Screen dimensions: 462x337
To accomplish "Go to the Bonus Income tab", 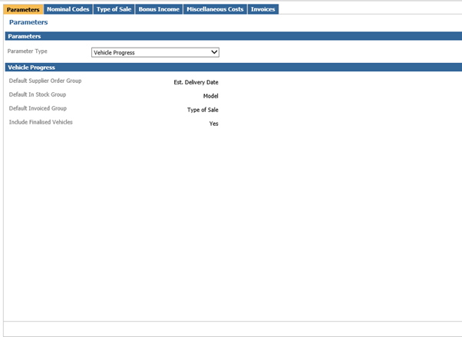I will click(159, 9).
